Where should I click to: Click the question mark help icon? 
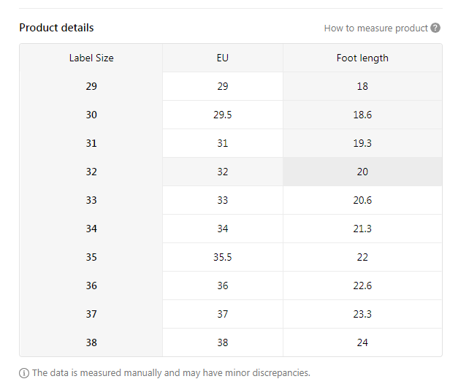pyautogui.click(x=435, y=28)
